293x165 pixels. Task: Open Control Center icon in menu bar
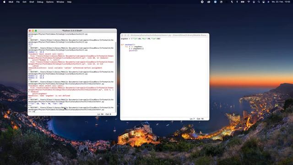click(x=264, y=2)
